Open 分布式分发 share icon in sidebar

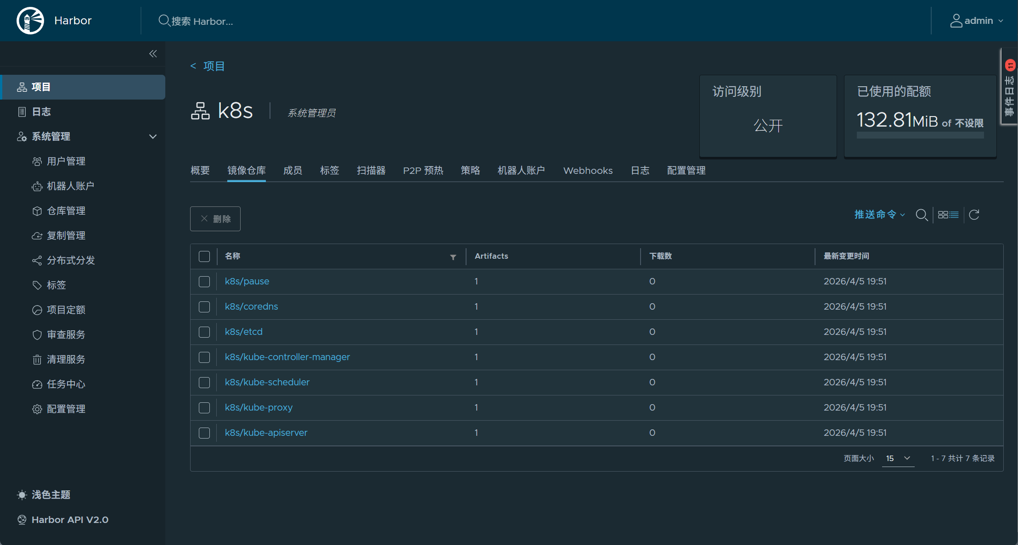[37, 261]
